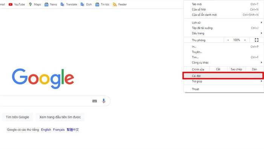Select Tab mới from the menu
This screenshot has width=264, height=149.
click(224, 4)
